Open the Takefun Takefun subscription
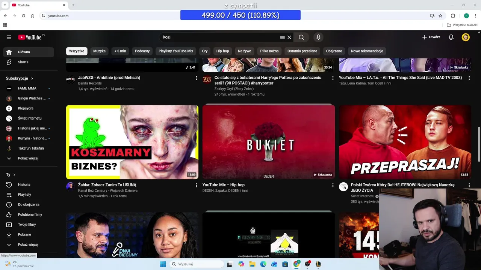This screenshot has width=481, height=270. [29, 148]
